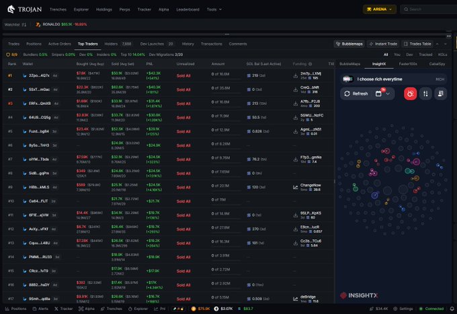
Task: Click the Bubblemaps button
Action: tap(349, 44)
